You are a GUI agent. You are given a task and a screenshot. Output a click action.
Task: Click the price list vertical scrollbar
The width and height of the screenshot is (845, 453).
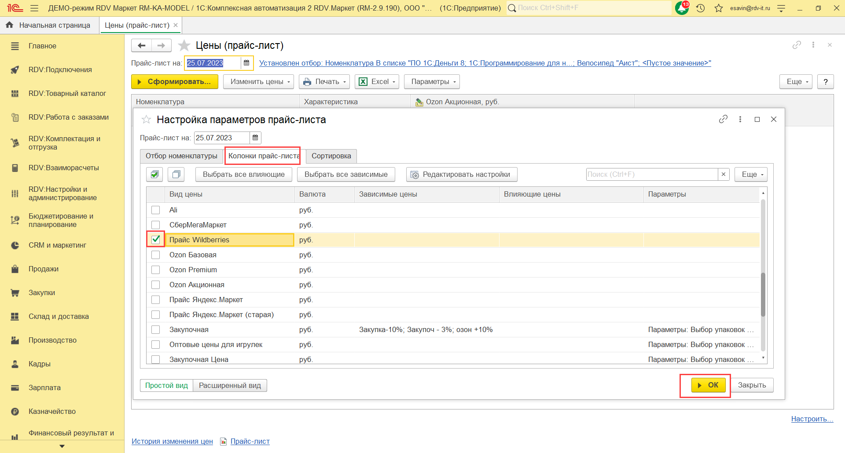coord(763,295)
